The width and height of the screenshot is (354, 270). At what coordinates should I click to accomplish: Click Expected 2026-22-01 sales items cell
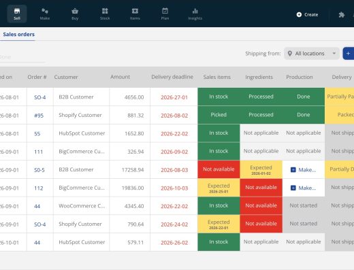click(x=219, y=224)
